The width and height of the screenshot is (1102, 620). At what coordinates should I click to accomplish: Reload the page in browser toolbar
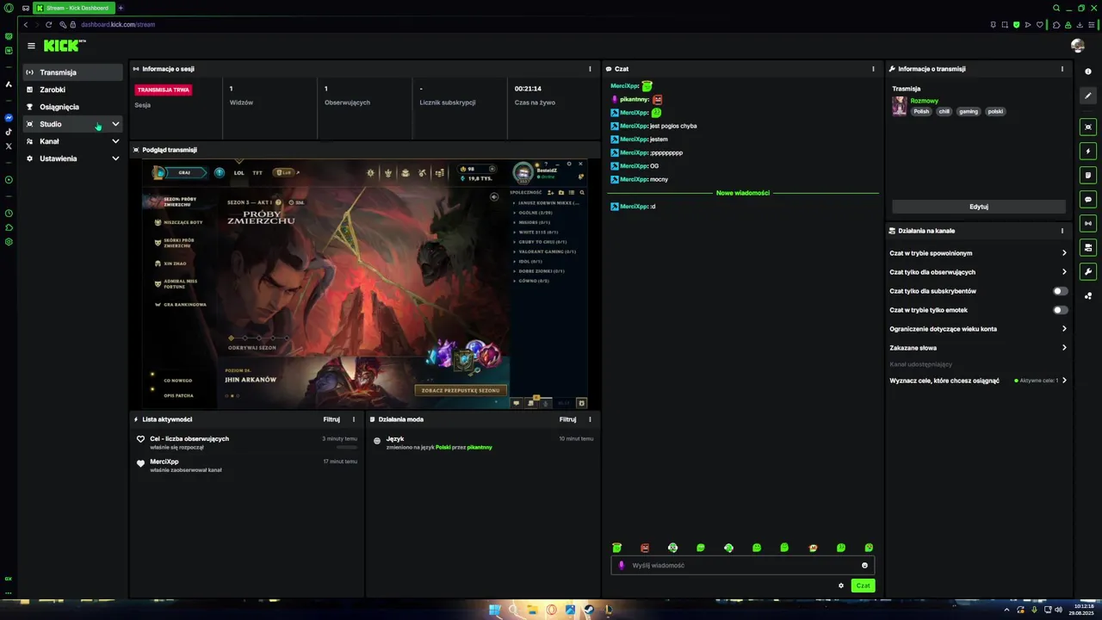tap(48, 24)
